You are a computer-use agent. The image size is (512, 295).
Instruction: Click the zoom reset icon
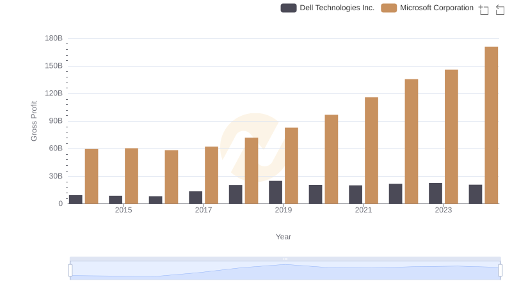click(x=500, y=10)
